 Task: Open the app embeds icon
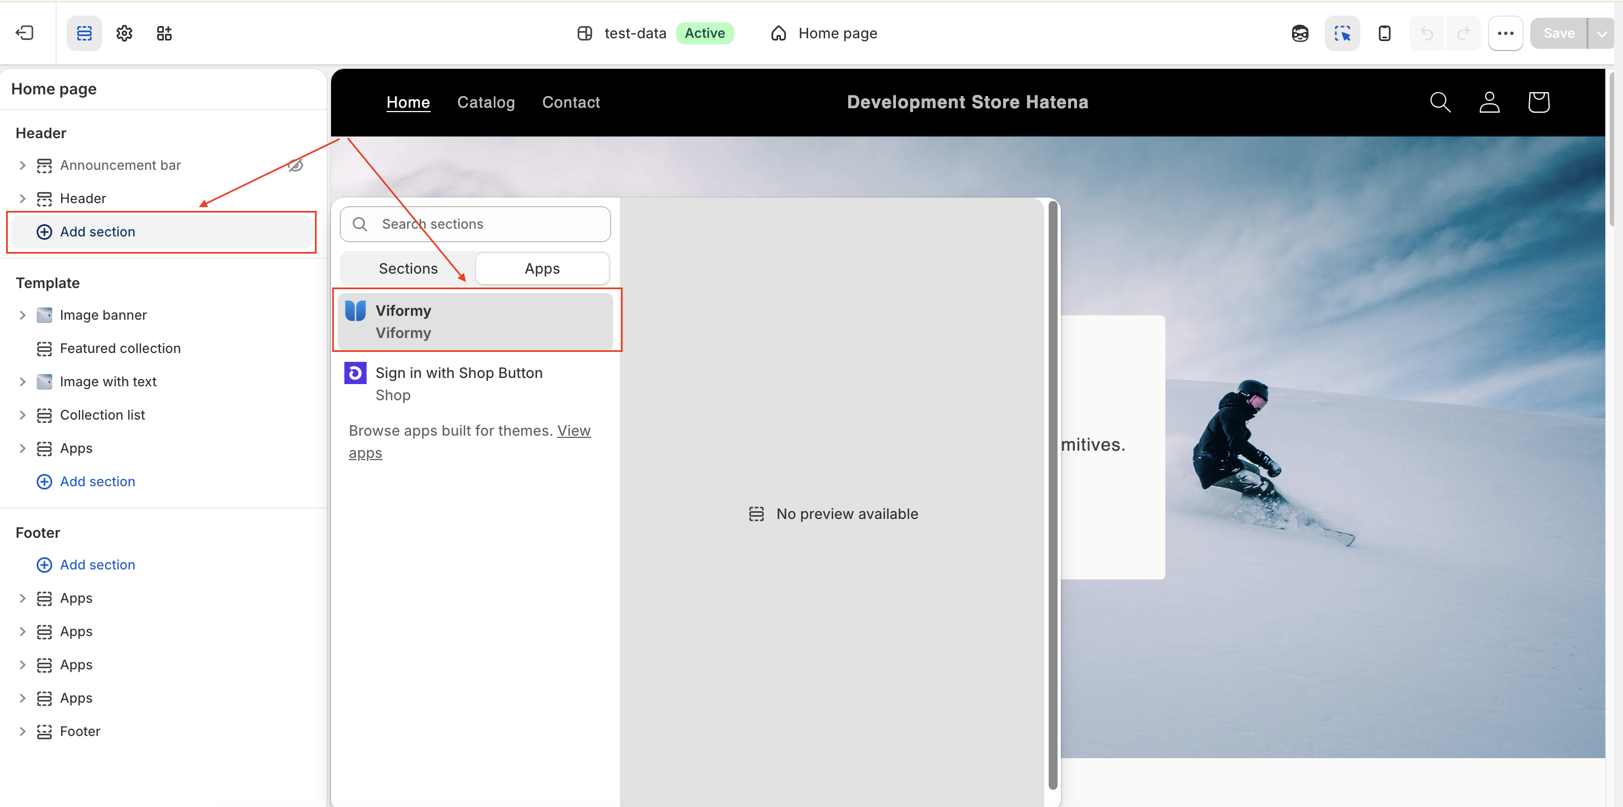164,33
